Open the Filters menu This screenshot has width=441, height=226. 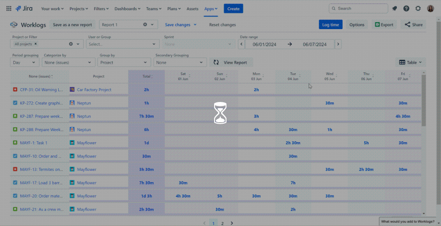click(101, 9)
